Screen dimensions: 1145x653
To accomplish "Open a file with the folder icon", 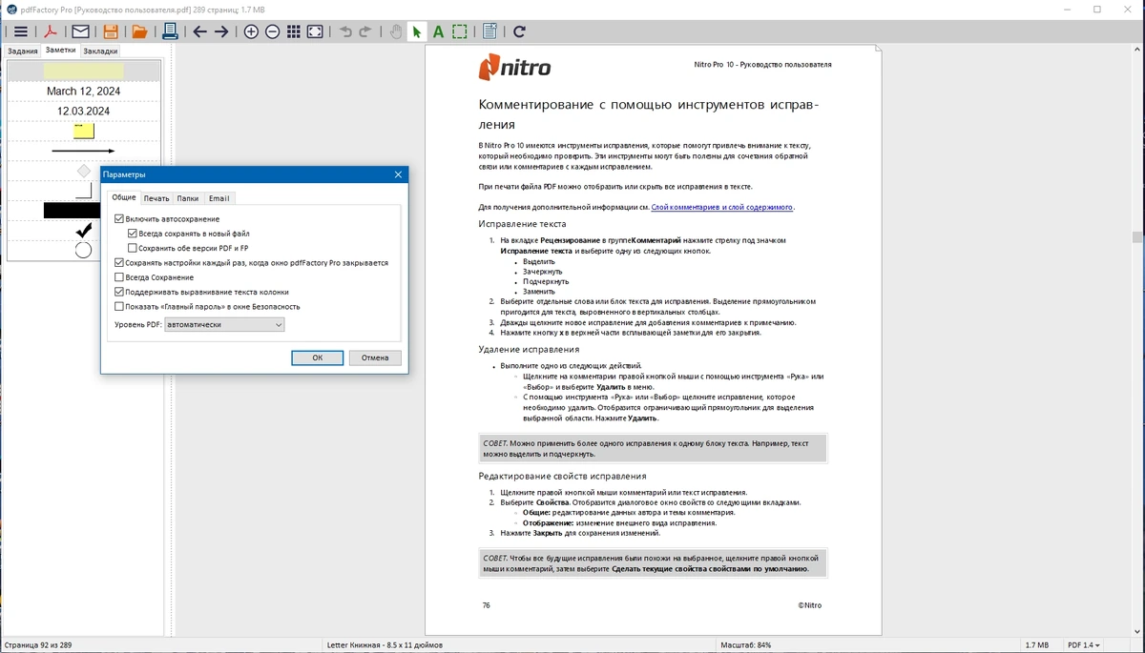I will 139,31.
